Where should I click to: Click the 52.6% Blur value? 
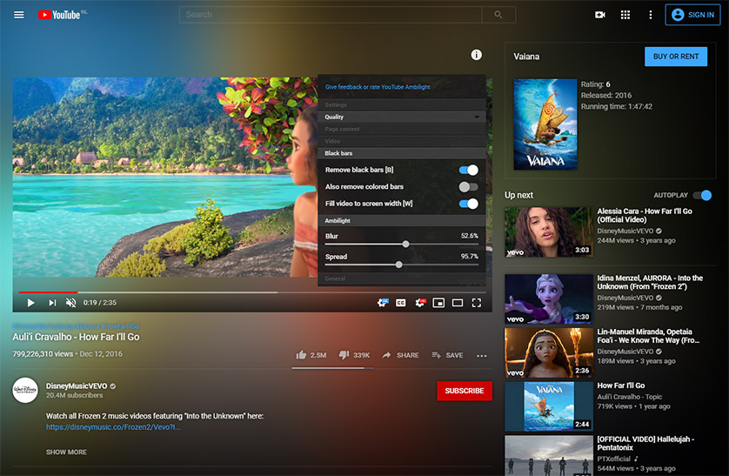(469, 236)
